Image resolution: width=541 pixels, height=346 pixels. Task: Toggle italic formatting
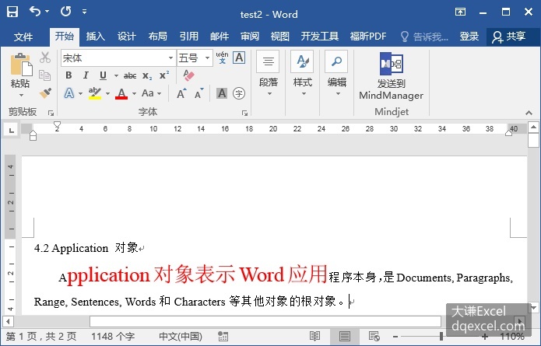click(86, 75)
